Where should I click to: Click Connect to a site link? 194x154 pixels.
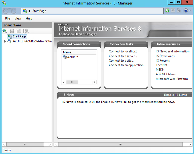(121, 60)
